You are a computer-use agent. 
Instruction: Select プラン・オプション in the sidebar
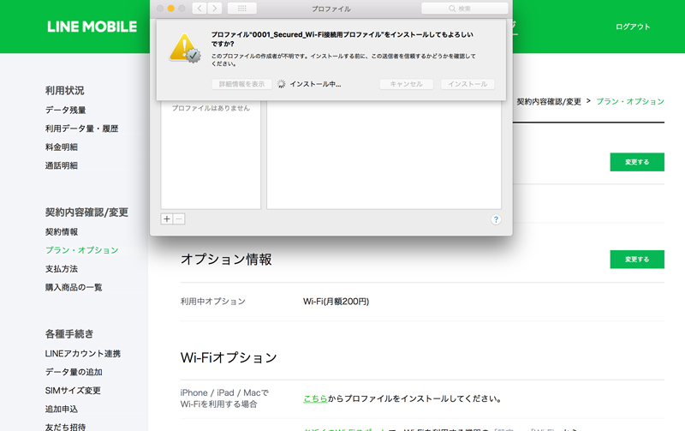(81, 250)
